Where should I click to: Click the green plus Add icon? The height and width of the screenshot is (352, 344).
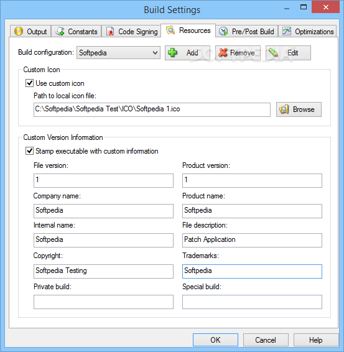[x=172, y=52]
